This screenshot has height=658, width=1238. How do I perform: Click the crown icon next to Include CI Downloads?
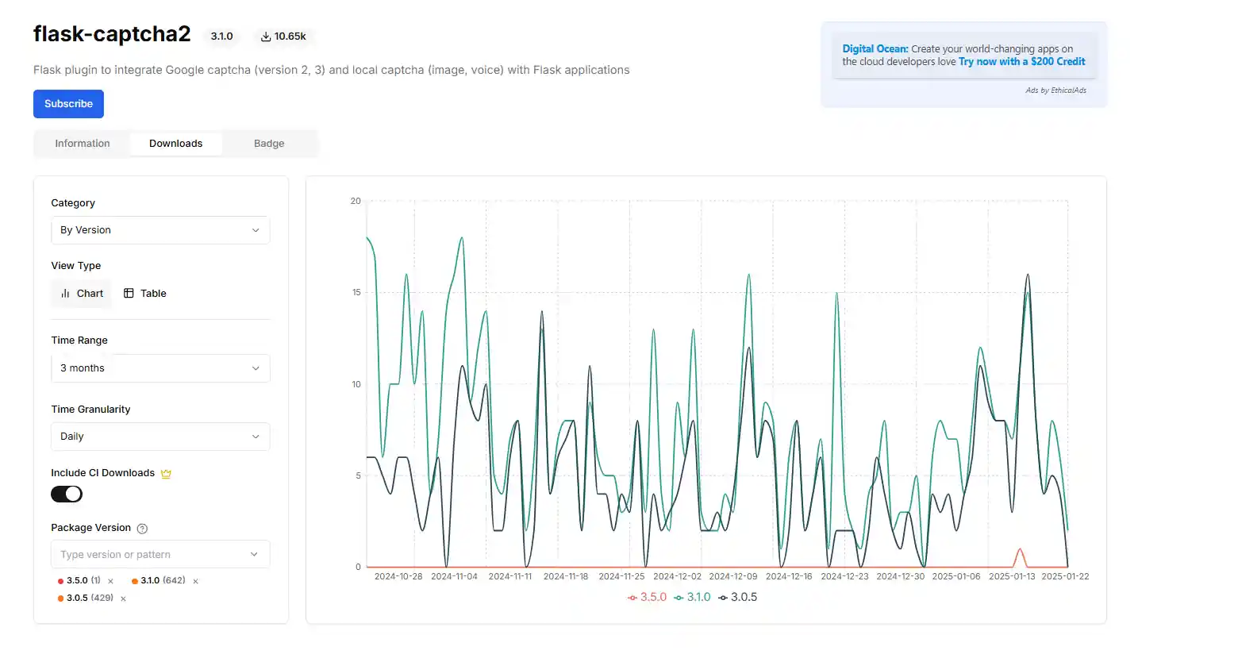click(x=166, y=474)
